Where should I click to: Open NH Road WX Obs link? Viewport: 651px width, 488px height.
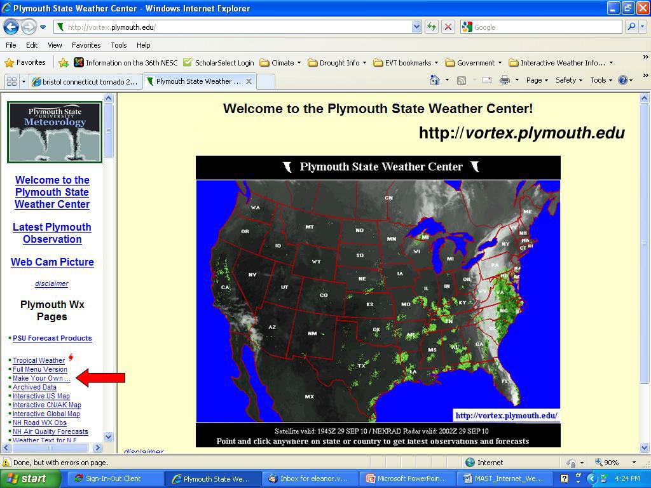point(39,423)
